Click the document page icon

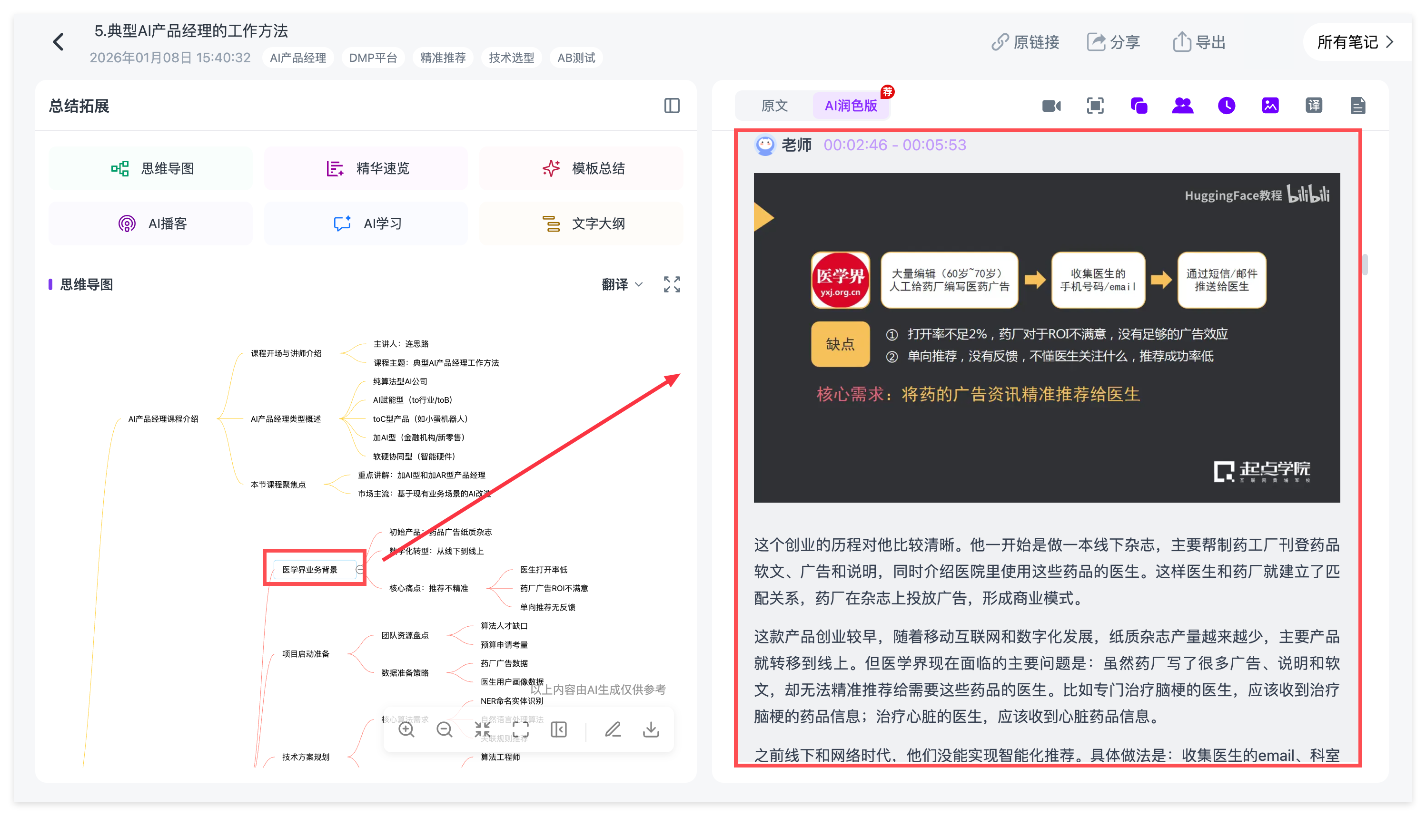(1357, 106)
